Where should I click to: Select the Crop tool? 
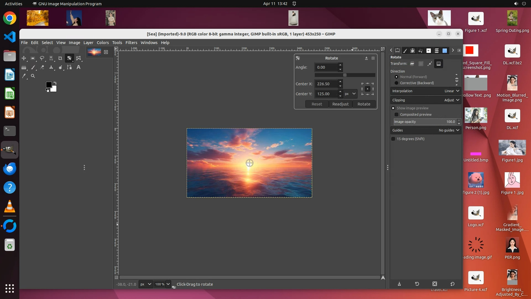click(x=60, y=58)
